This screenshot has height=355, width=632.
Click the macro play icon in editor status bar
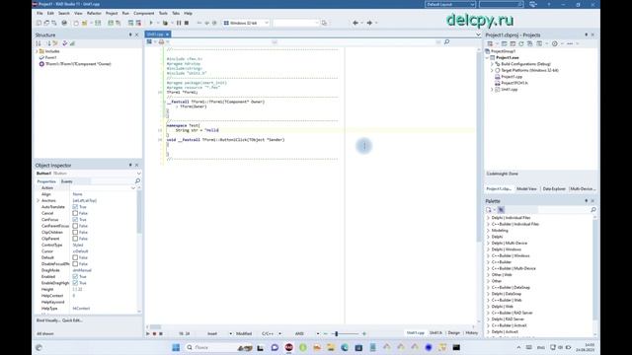tap(148, 333)
